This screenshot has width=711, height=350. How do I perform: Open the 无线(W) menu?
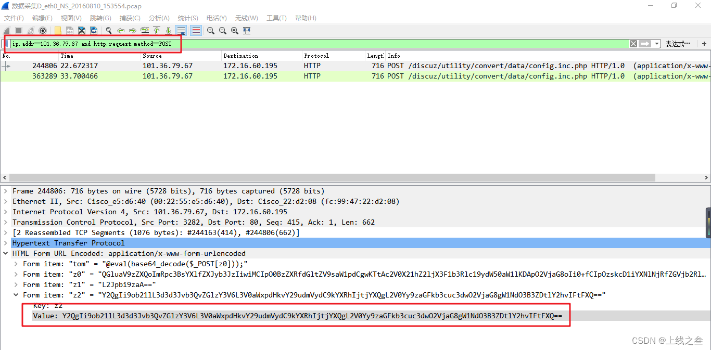(x=246, y=18)
